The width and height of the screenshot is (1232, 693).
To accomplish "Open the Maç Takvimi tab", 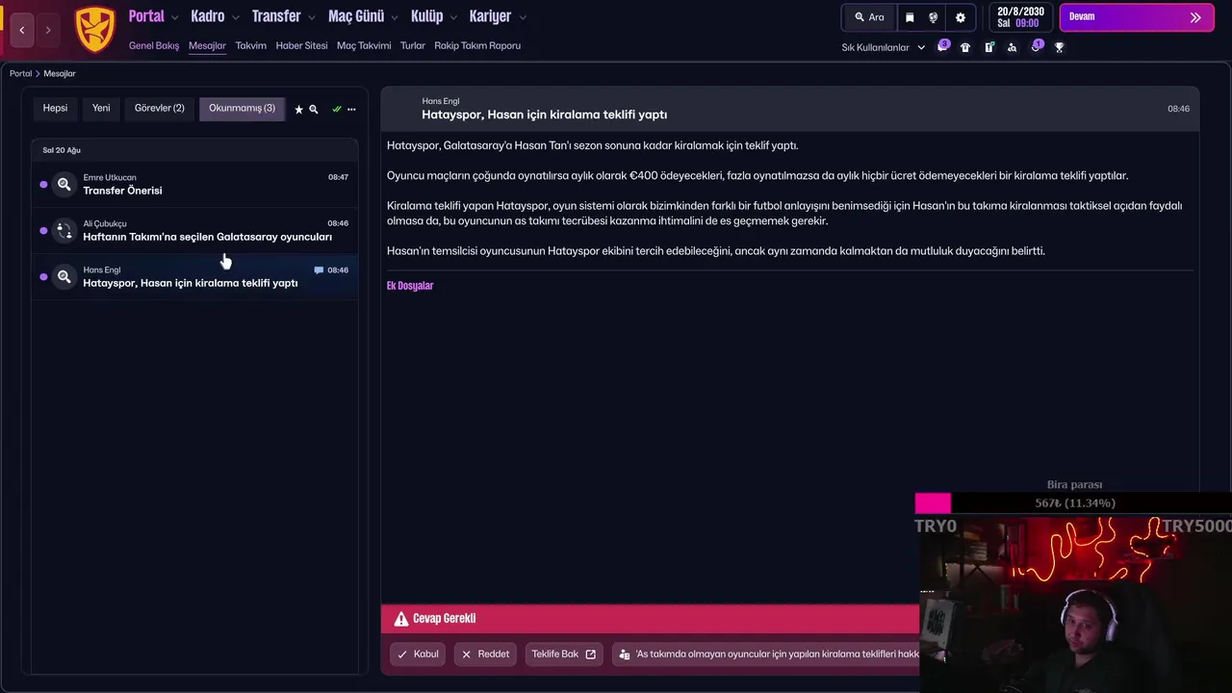I will click(364, 45).
